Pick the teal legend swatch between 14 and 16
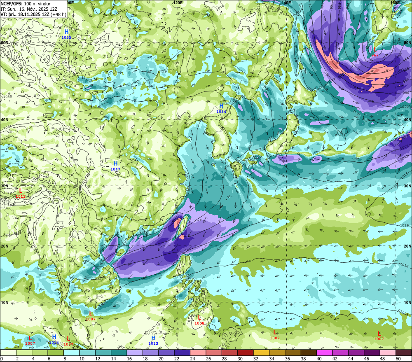Image resolution: width=412 pixels, height=362 pixels. [x=119, y=353]
